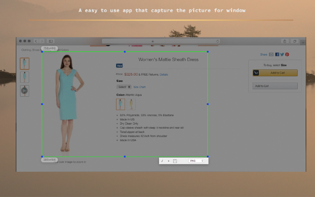The height and width of the screenshot is (197, 315).
Task: Open the Size Chart link
Action: (140, 87)
